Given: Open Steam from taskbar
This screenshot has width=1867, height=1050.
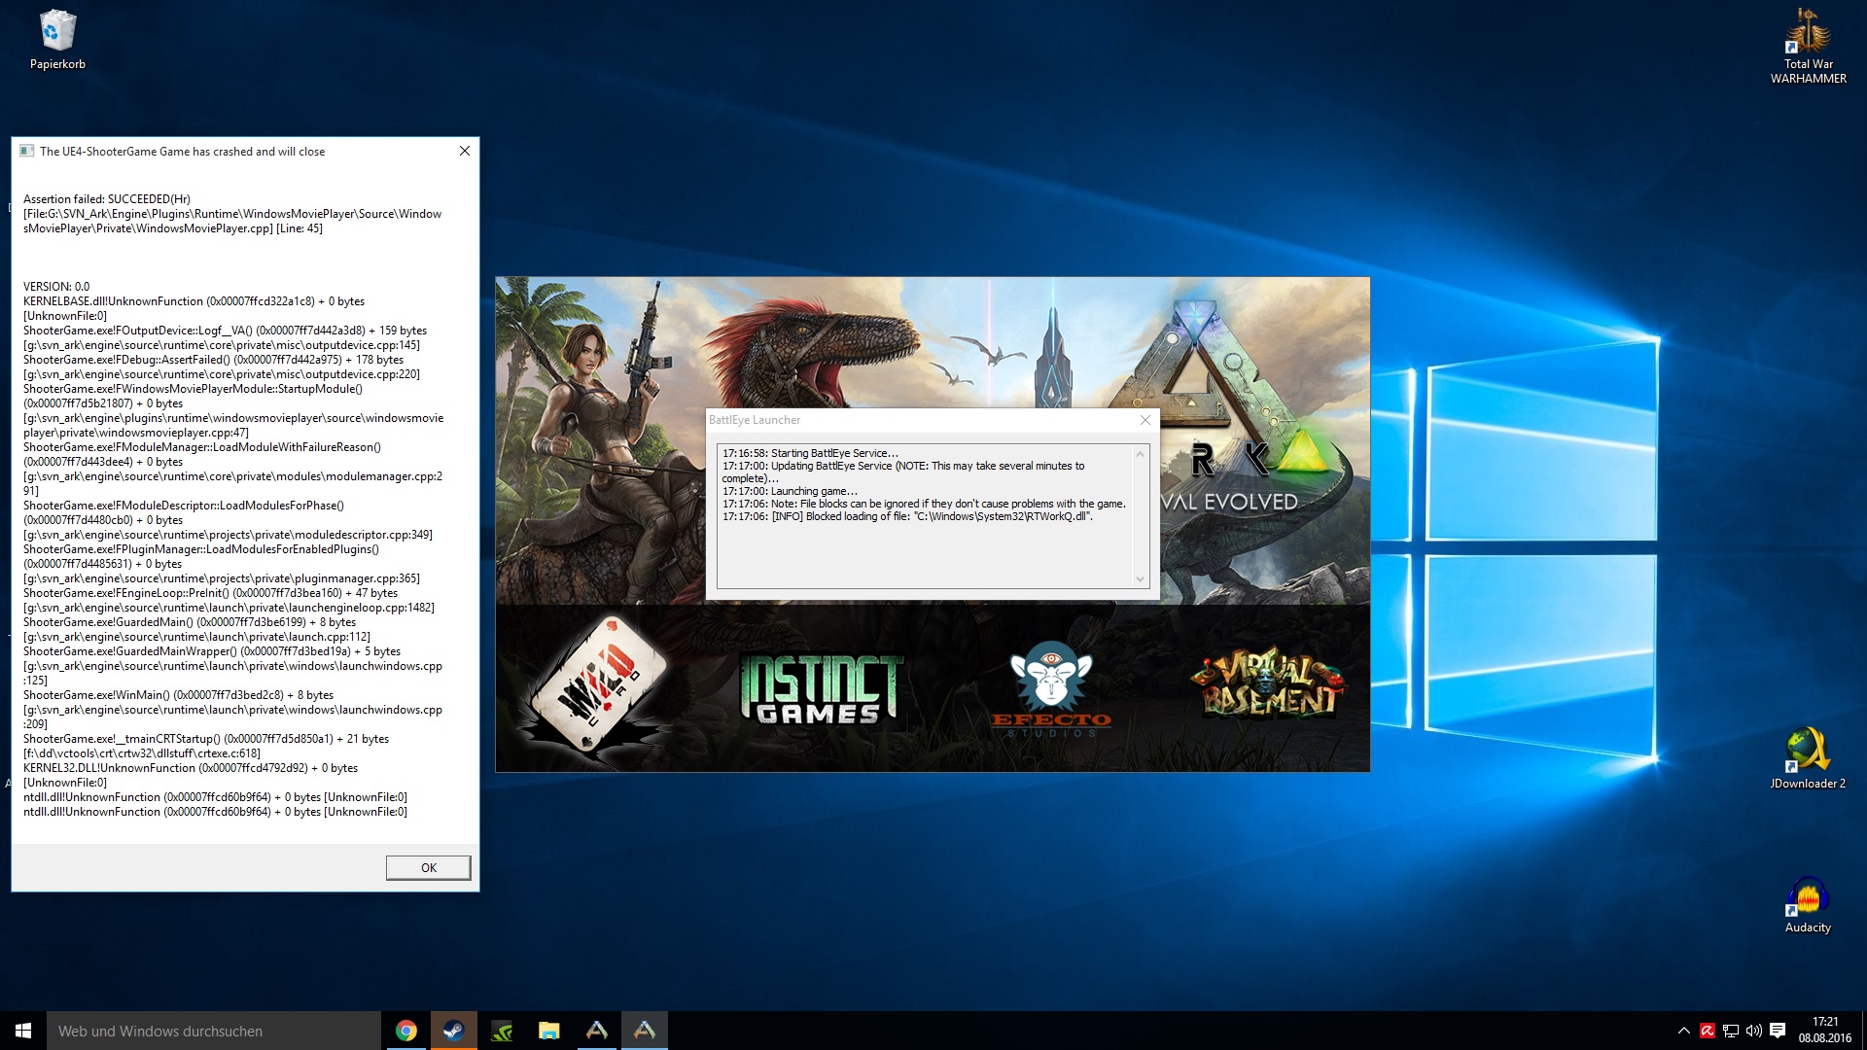Looking at the screenshot, I should [454, 1031].
